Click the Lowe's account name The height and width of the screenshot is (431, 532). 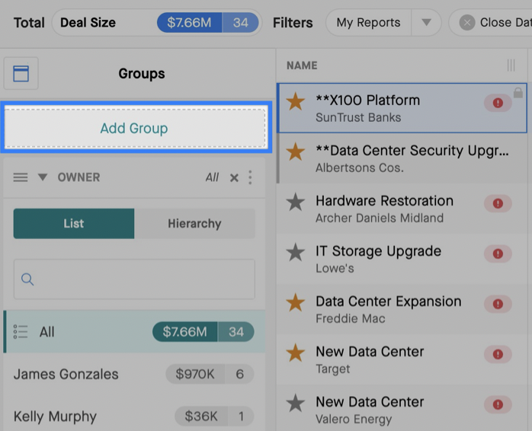pos(335,268)
